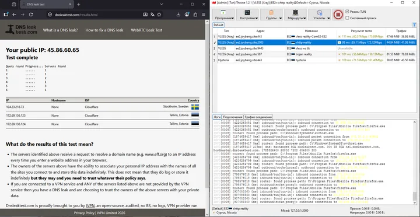Open Firefox hamburger application menu
Image resolution: width=420 pixels, height=217 pixels.
tap(204, 15)
